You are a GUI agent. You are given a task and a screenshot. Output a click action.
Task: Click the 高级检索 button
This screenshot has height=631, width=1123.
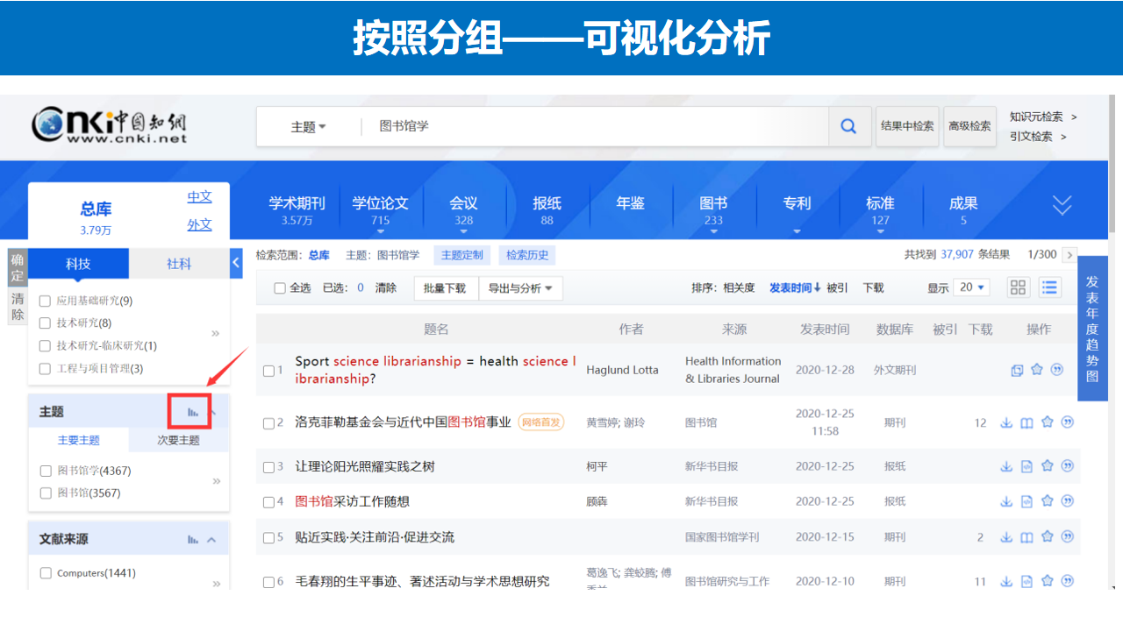coord(969,126)
